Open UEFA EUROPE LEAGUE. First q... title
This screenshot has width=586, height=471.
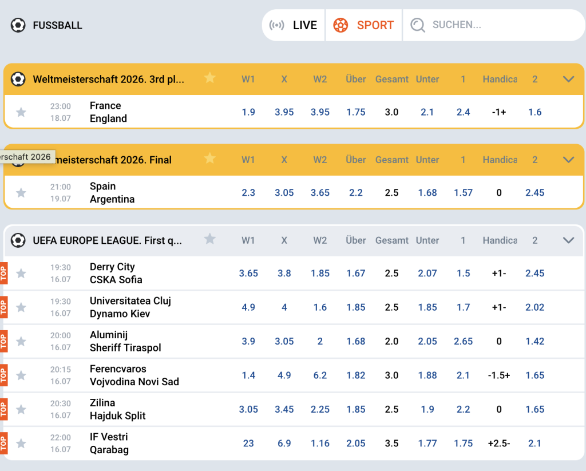point(107,240)
